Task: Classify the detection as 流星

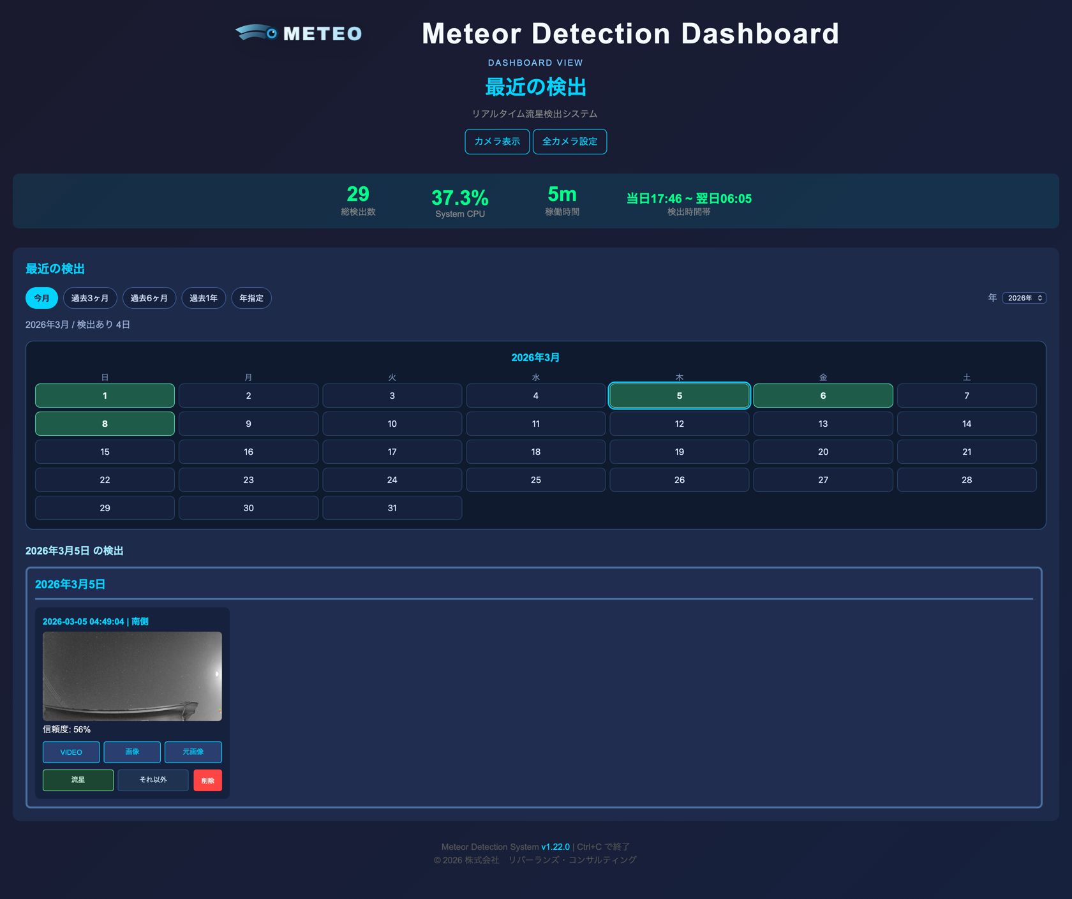Action: (x=78, y=780)
